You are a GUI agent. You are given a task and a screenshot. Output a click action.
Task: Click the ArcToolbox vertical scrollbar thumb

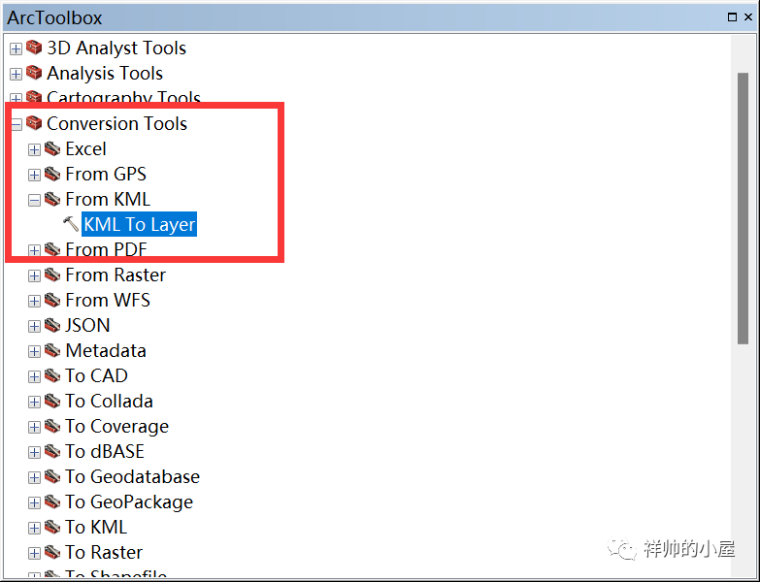(743, 209)
